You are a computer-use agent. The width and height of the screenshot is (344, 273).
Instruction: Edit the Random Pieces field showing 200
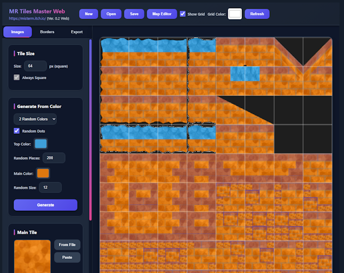click(x=54, y=158)
